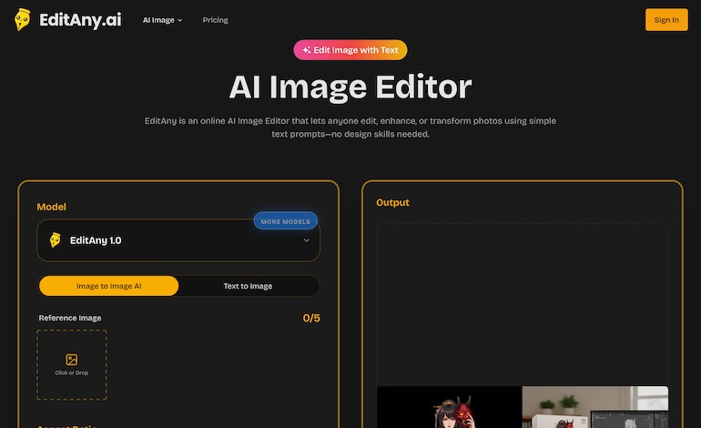Click the sparkle icon in Edit Image badge

307,50
